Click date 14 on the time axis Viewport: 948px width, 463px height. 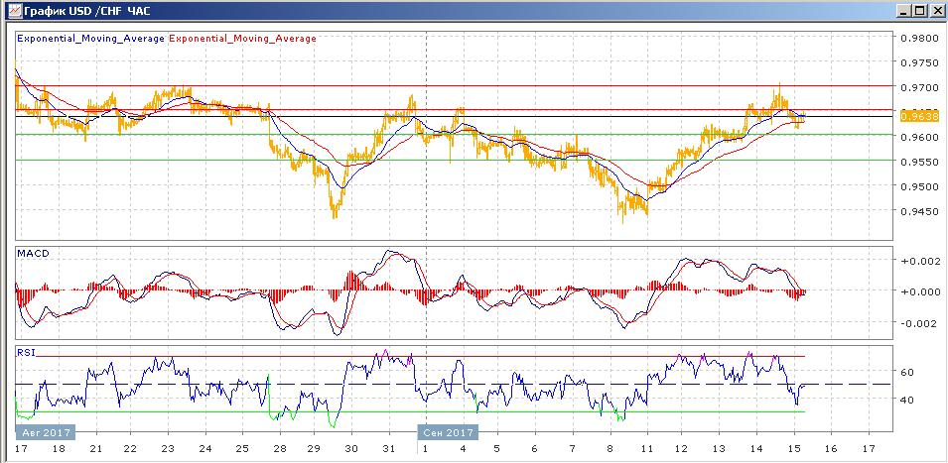click(x=755, y=449)
